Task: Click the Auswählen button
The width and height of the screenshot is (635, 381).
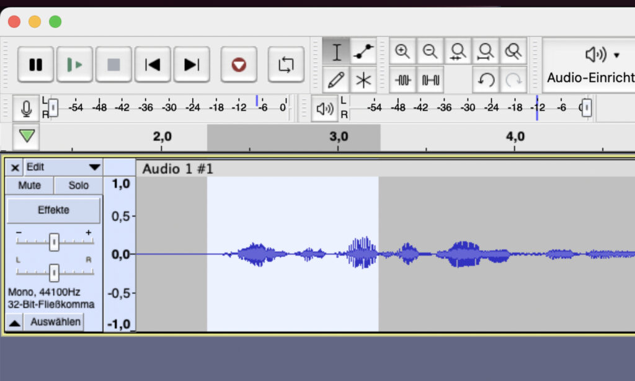Action: coord(55,322)
